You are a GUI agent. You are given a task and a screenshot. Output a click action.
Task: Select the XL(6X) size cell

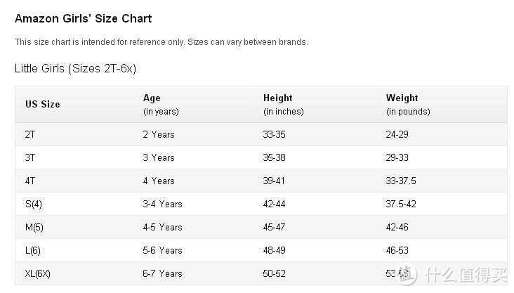point(38,274)
